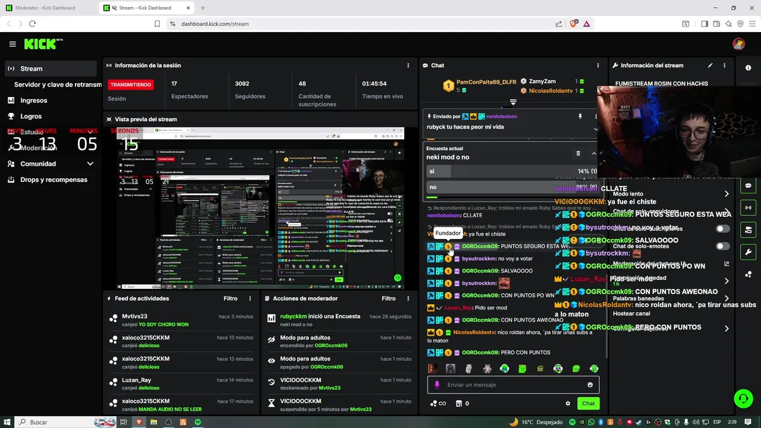Image resolution: width=761 pixels, height=428 pixels.
Task: Open the Chat panel three-dot menu
Action: 598,65
